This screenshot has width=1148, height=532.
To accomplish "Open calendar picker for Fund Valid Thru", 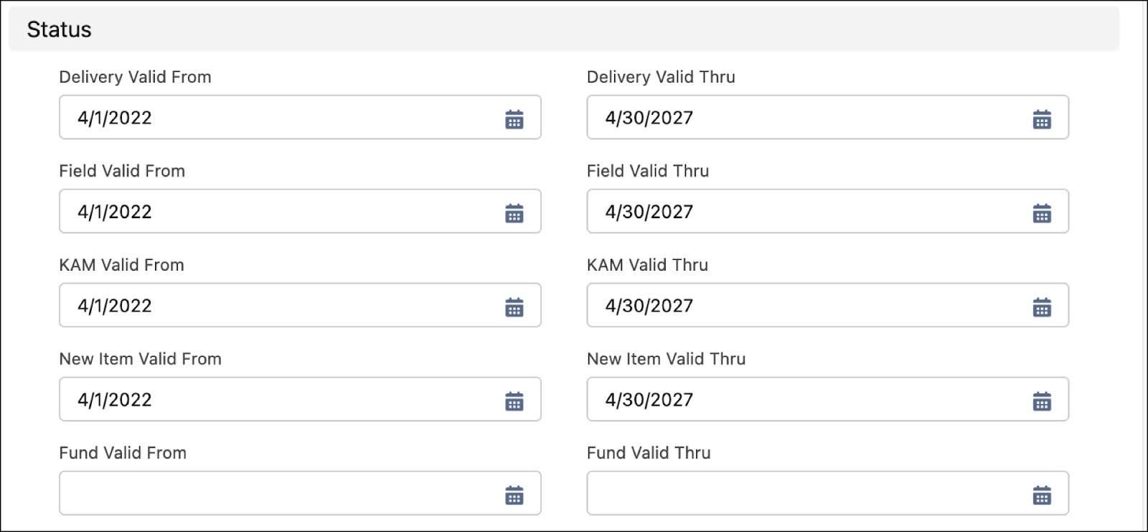I will point(1041,495).
